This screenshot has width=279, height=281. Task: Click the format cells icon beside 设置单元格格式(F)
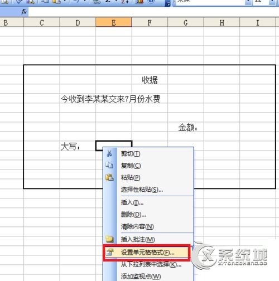(x=109, y=252)
